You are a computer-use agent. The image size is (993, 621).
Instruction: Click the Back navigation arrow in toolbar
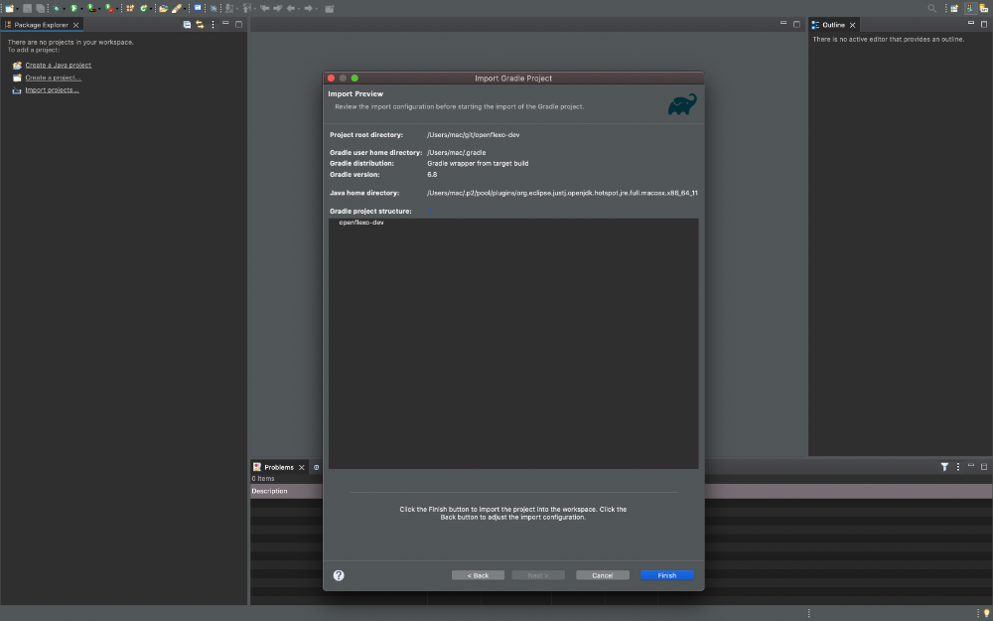tap(291, 8)
